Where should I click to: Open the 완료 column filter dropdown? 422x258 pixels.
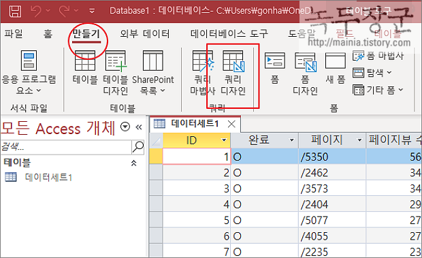291,140
